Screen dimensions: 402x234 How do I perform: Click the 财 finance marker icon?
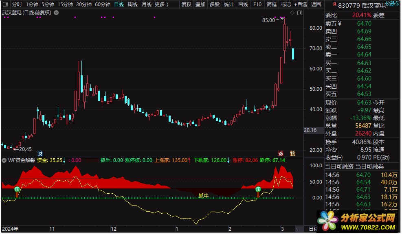[40, 153]
